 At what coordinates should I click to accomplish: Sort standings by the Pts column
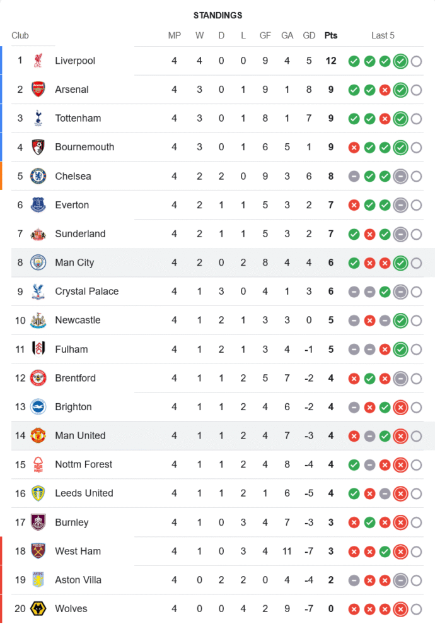point(330,35)
